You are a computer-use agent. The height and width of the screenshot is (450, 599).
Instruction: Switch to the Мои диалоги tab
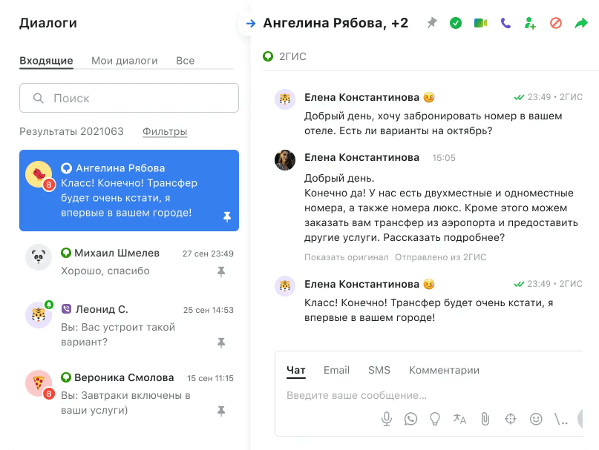125,61
